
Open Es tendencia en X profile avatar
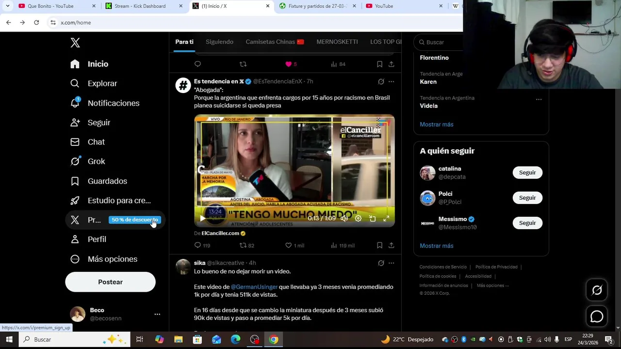point(183,85)
